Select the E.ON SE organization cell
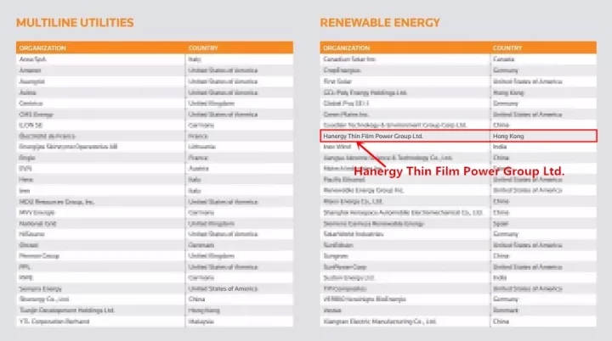This screenshot has width=612, height=341. (x=100, y=125)
